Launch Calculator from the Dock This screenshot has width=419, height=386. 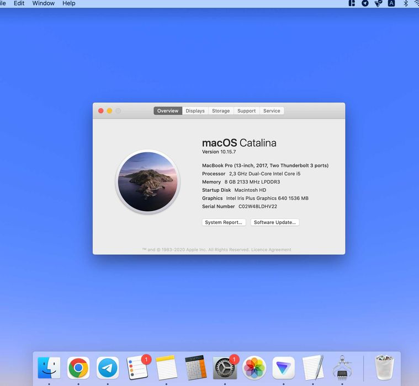[x=196, y=368]
